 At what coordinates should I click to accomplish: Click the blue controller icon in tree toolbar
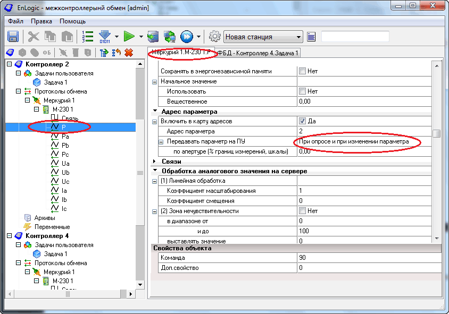pyautogui.click(x=10, y=53)
